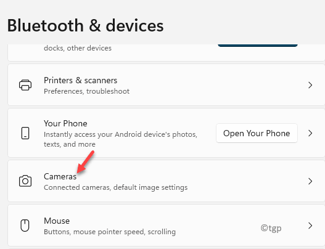Click the Bluetooth & devices page heading
Image resolution: width=325 pixels, height=249 pixels.
[85, 26]
